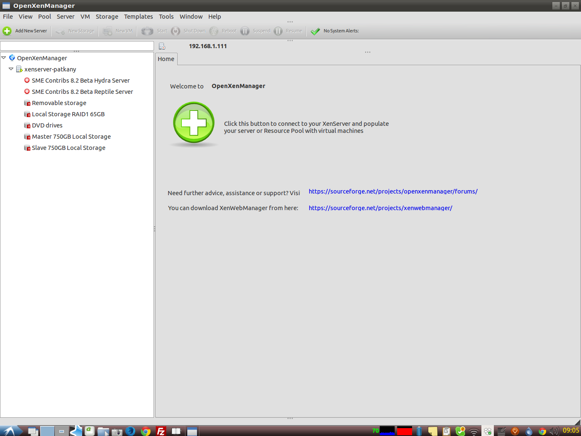The width and height of the screenshot is (581, 436).
Task: Open the File menu
Action: pos(8,17)
